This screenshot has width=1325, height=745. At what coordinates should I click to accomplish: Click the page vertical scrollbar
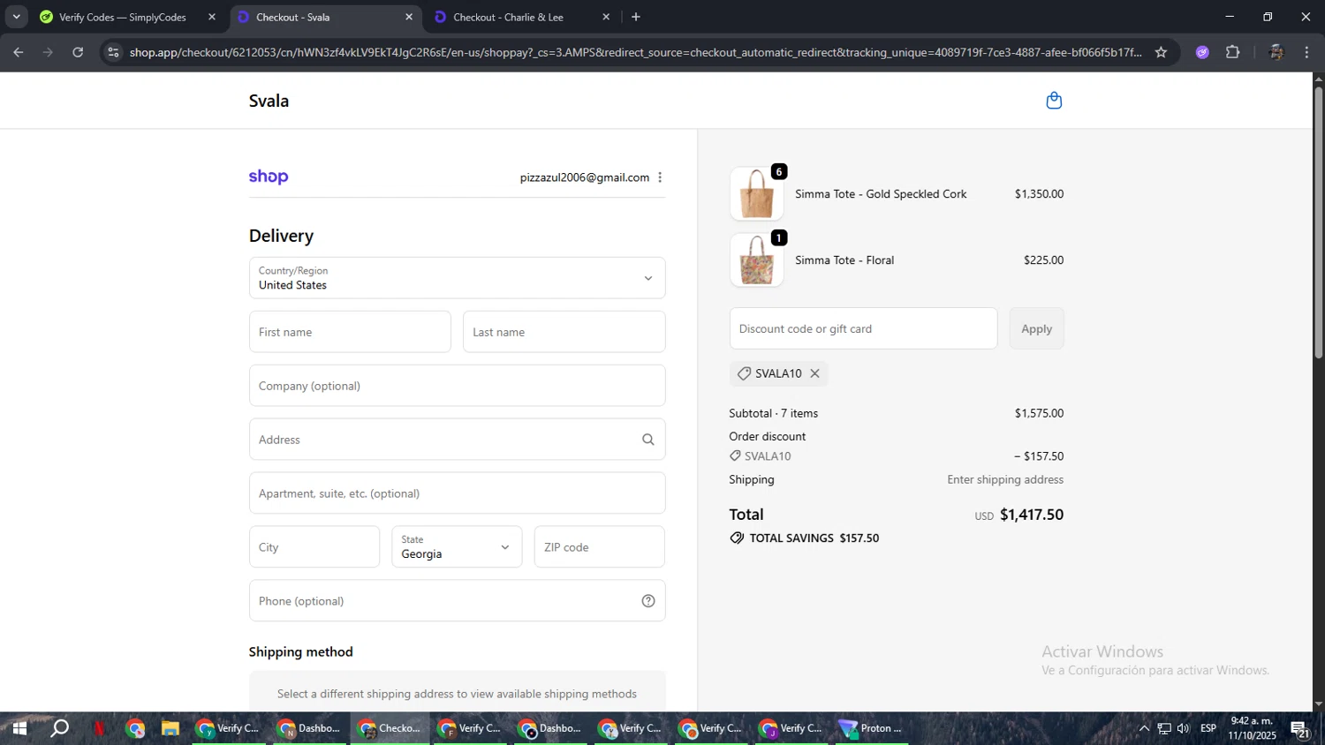click(x=1318, y=222)
